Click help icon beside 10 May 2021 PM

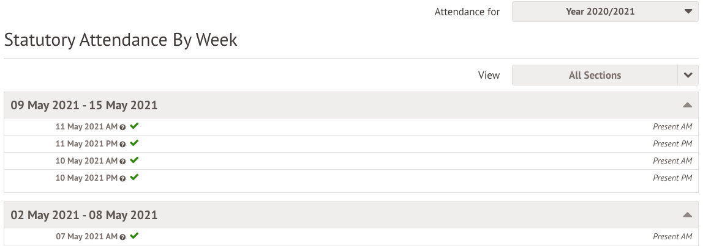pos(123,178)
